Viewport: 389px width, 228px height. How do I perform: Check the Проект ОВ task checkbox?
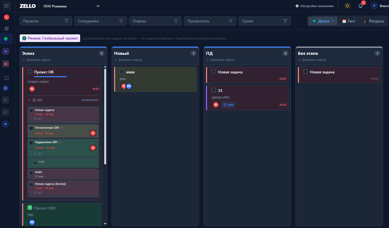point(30,71)
